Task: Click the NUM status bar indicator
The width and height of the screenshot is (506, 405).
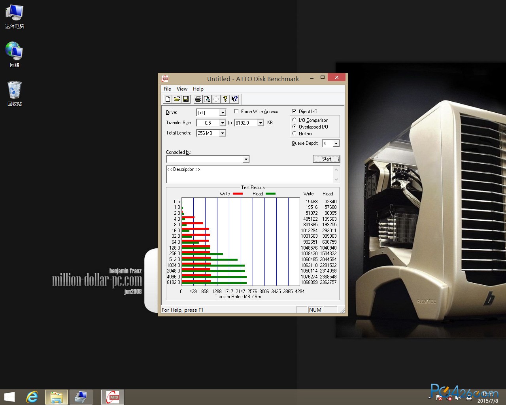Action: pos(315,310)
